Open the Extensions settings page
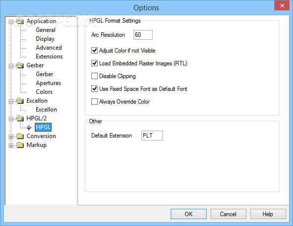 [50, 56]
